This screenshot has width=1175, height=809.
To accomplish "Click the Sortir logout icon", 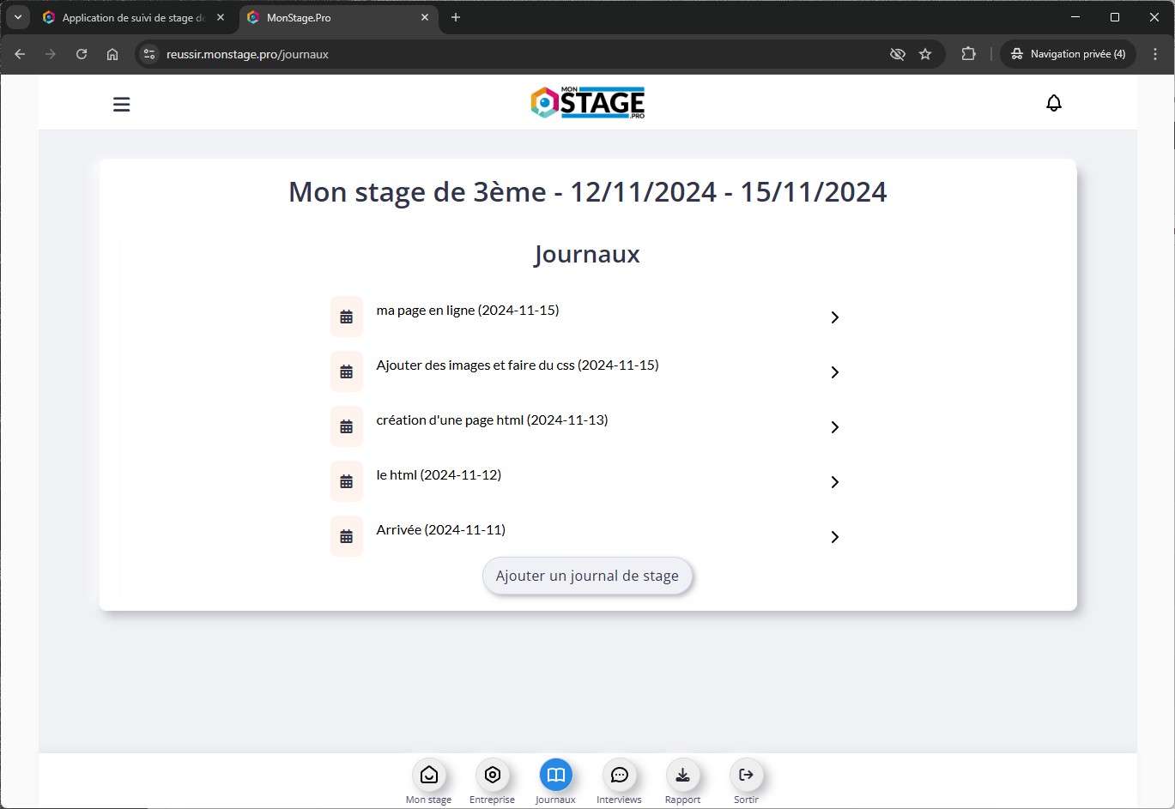I will coord(746,776).
